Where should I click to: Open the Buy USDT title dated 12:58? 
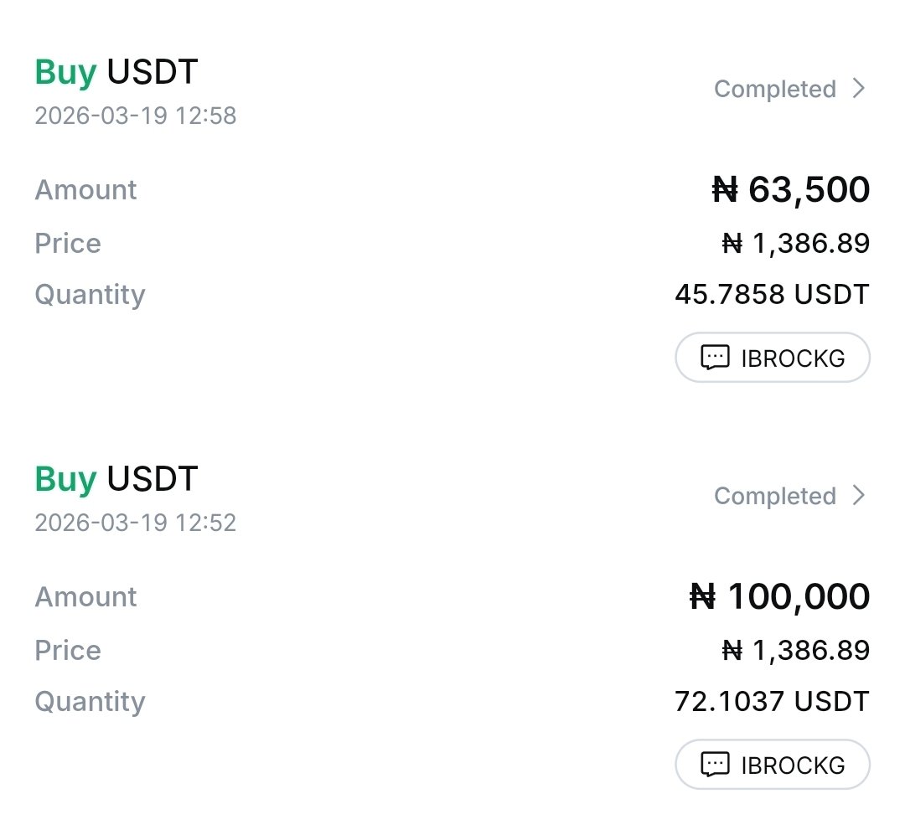point(116,73)
